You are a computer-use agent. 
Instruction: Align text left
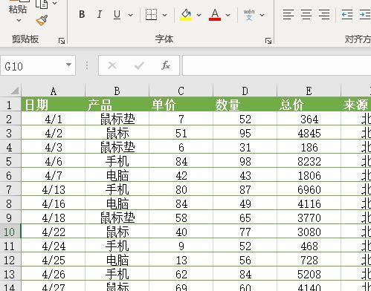point(288,15)
